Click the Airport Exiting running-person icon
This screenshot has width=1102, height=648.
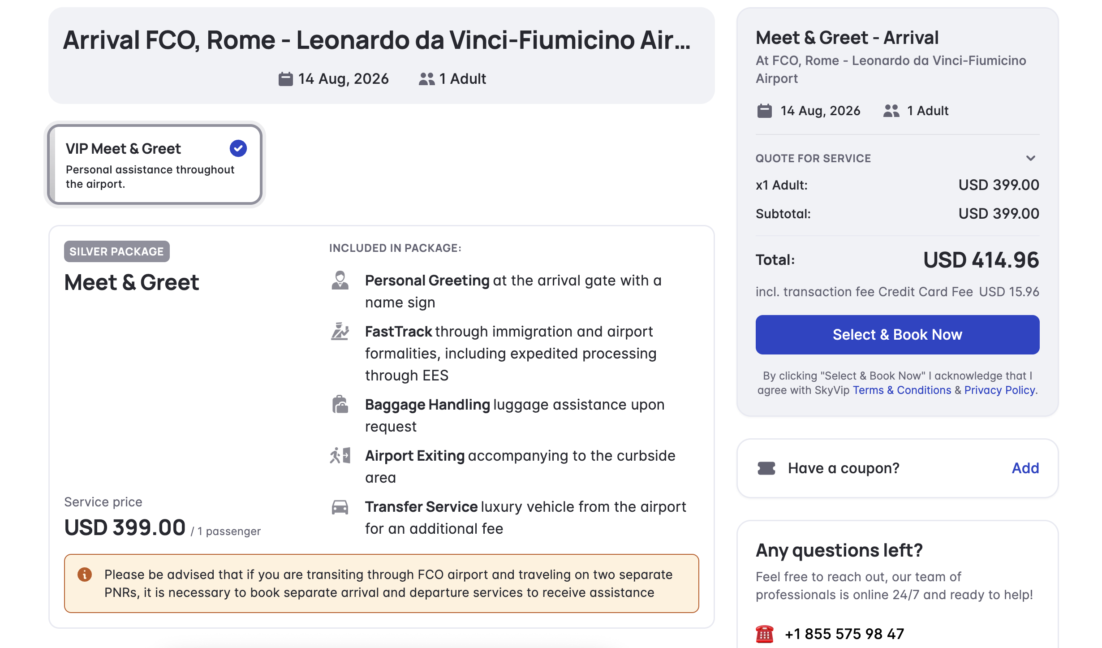point(340,456)
